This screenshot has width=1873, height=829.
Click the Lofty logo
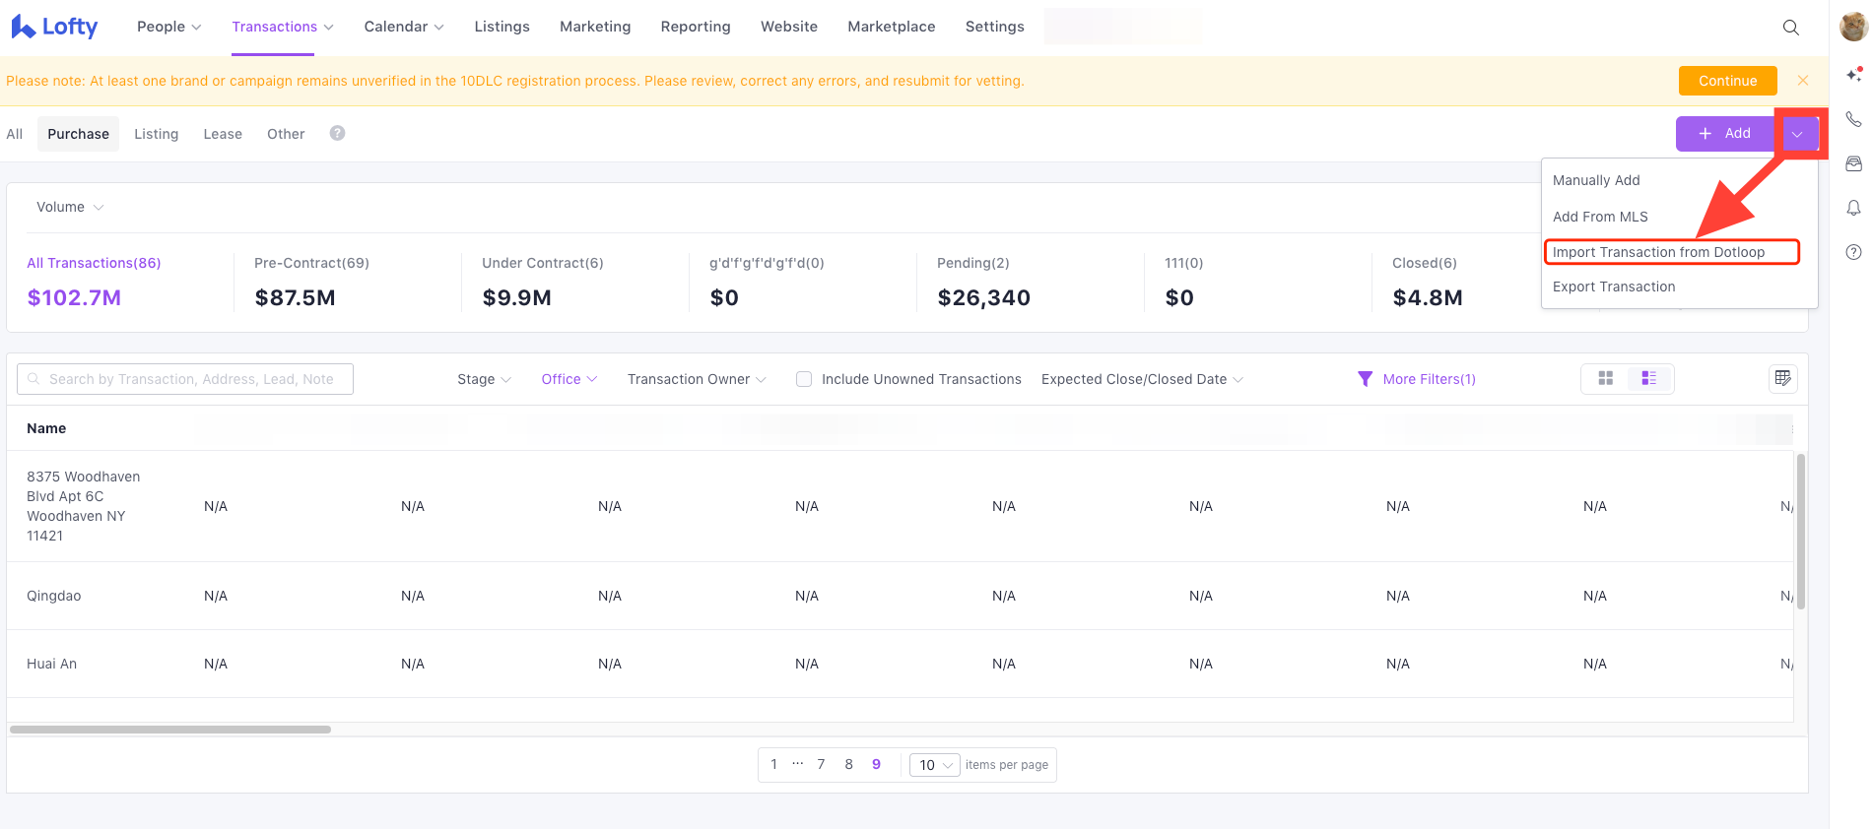tap(55, 28)
